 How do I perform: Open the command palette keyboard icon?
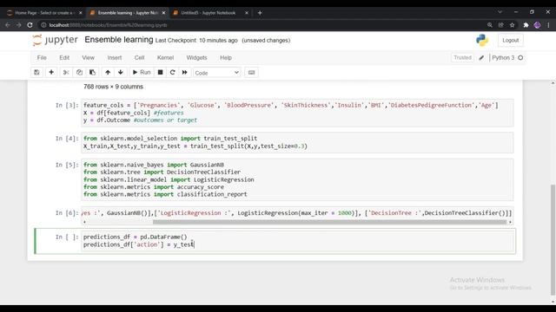251,73
